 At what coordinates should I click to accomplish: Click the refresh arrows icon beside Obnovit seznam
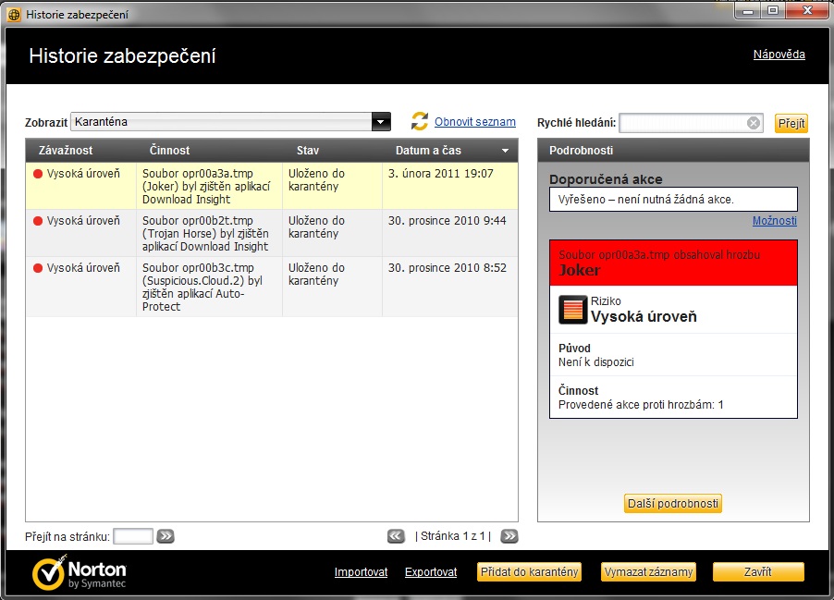[x=419, y=121]
